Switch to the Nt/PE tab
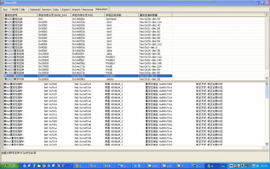270x169 pixels. coord(15,9)
